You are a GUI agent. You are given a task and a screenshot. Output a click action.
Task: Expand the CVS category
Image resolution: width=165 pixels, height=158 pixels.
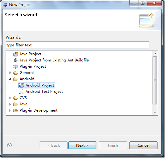pyautogui.click(x=10, y=98)
